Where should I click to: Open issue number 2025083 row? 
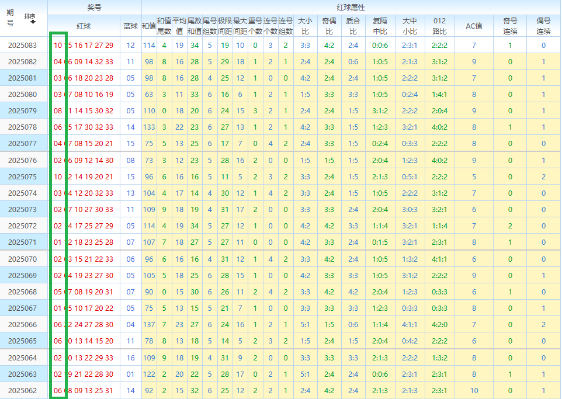pyautogui.click(x=23, y=45)
